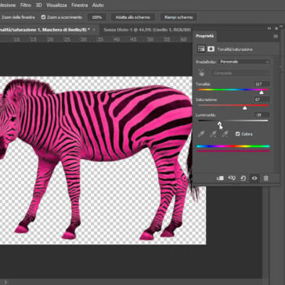This screenshot has height=285, width=285.
Task: Click the Luminosità slider handle
Action: tap(219, 123)
